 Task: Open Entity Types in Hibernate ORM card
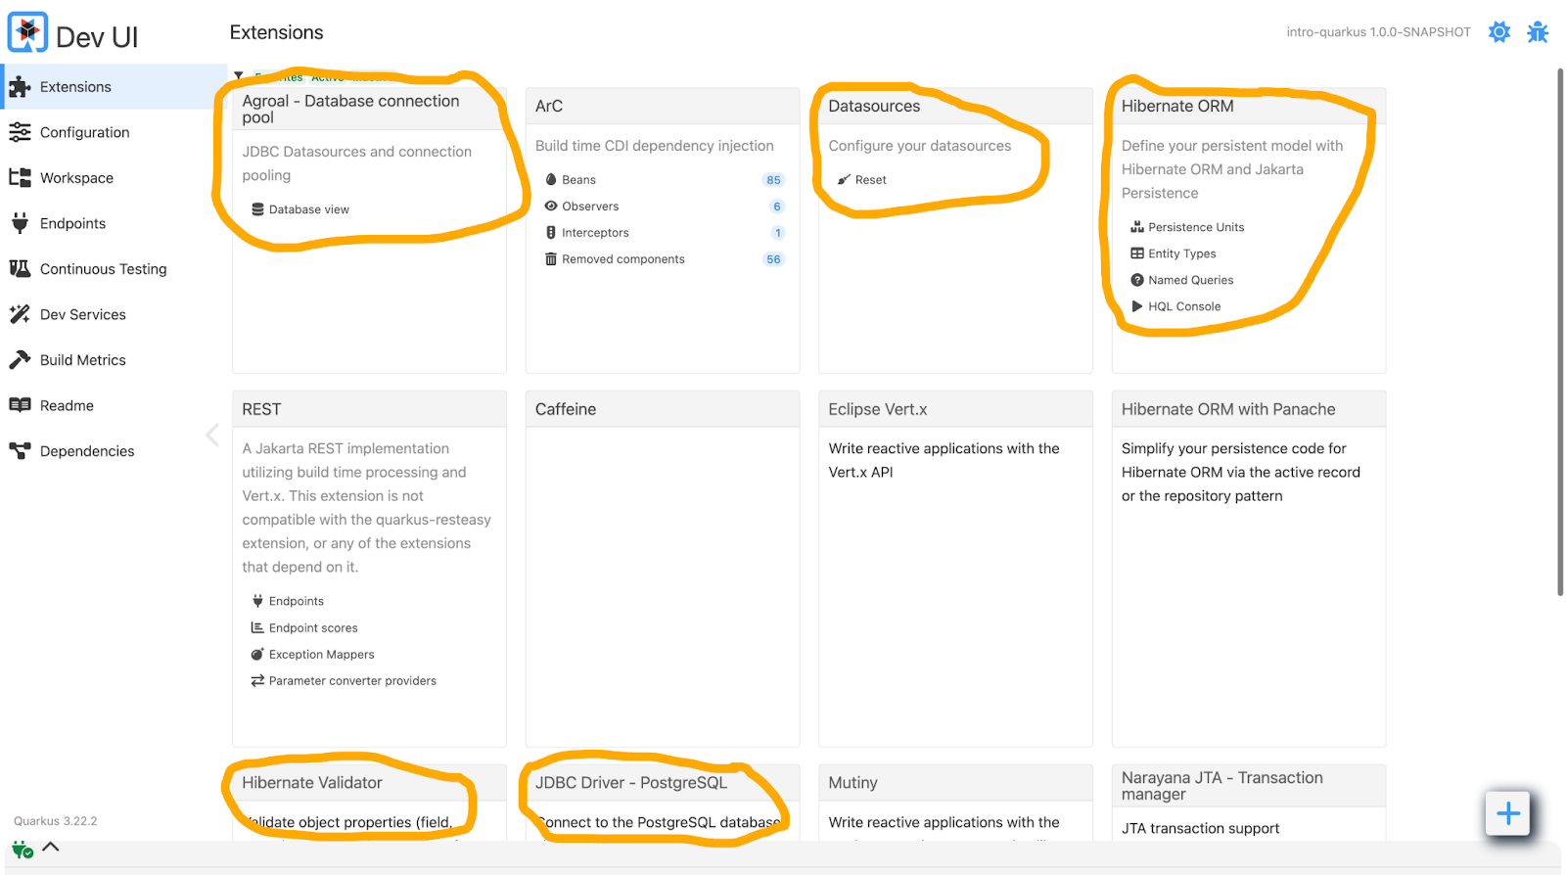tap(1182, 253)
